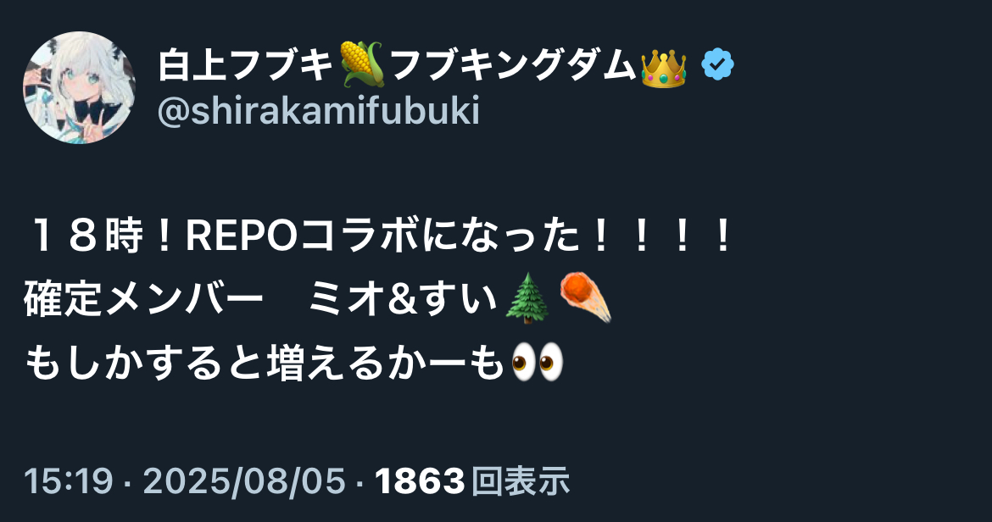Open the @shirakamifubuki handle link
This screenshot has width=992, height=522.
click(x=318, y=111)
